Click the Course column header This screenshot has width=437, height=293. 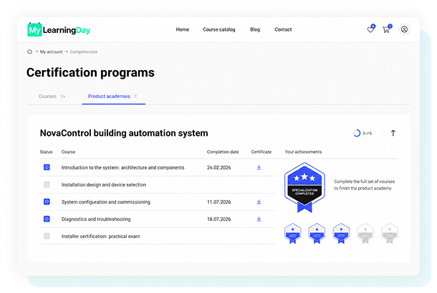(68, 152)
